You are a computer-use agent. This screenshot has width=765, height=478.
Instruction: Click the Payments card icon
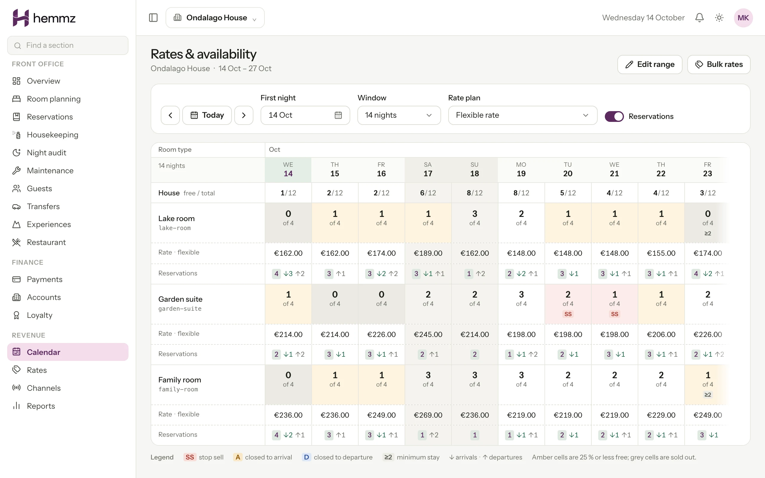16,279
